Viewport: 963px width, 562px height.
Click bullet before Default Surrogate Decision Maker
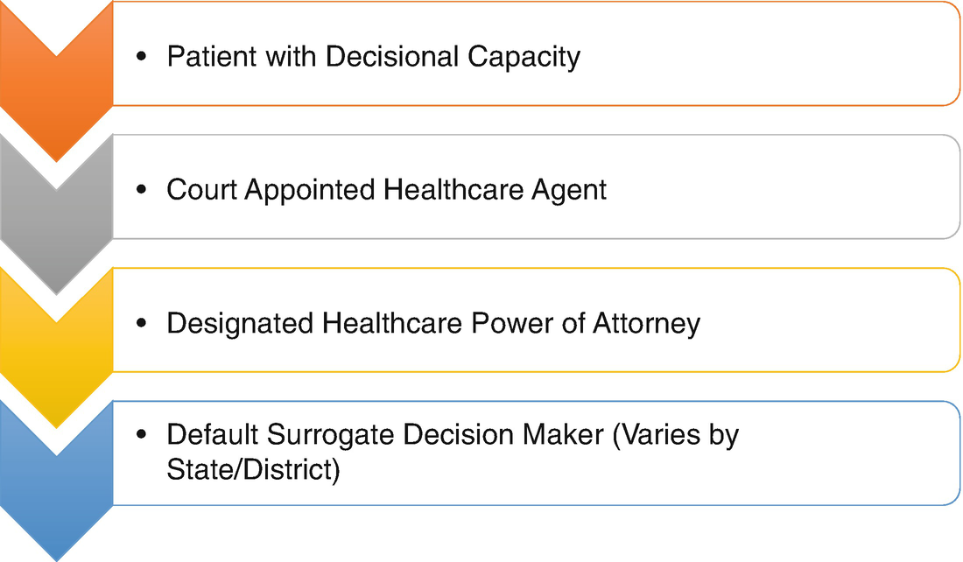[142, 435]
